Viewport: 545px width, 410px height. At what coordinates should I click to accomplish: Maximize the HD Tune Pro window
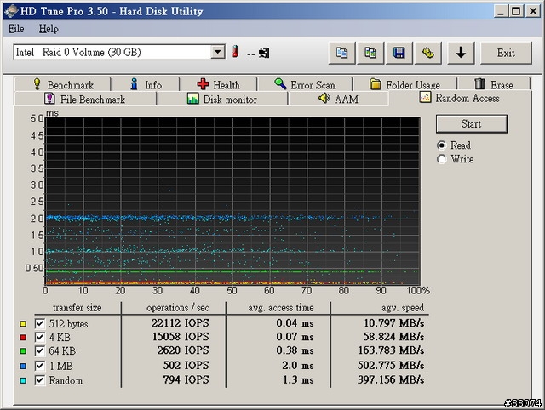coord(517,11)
